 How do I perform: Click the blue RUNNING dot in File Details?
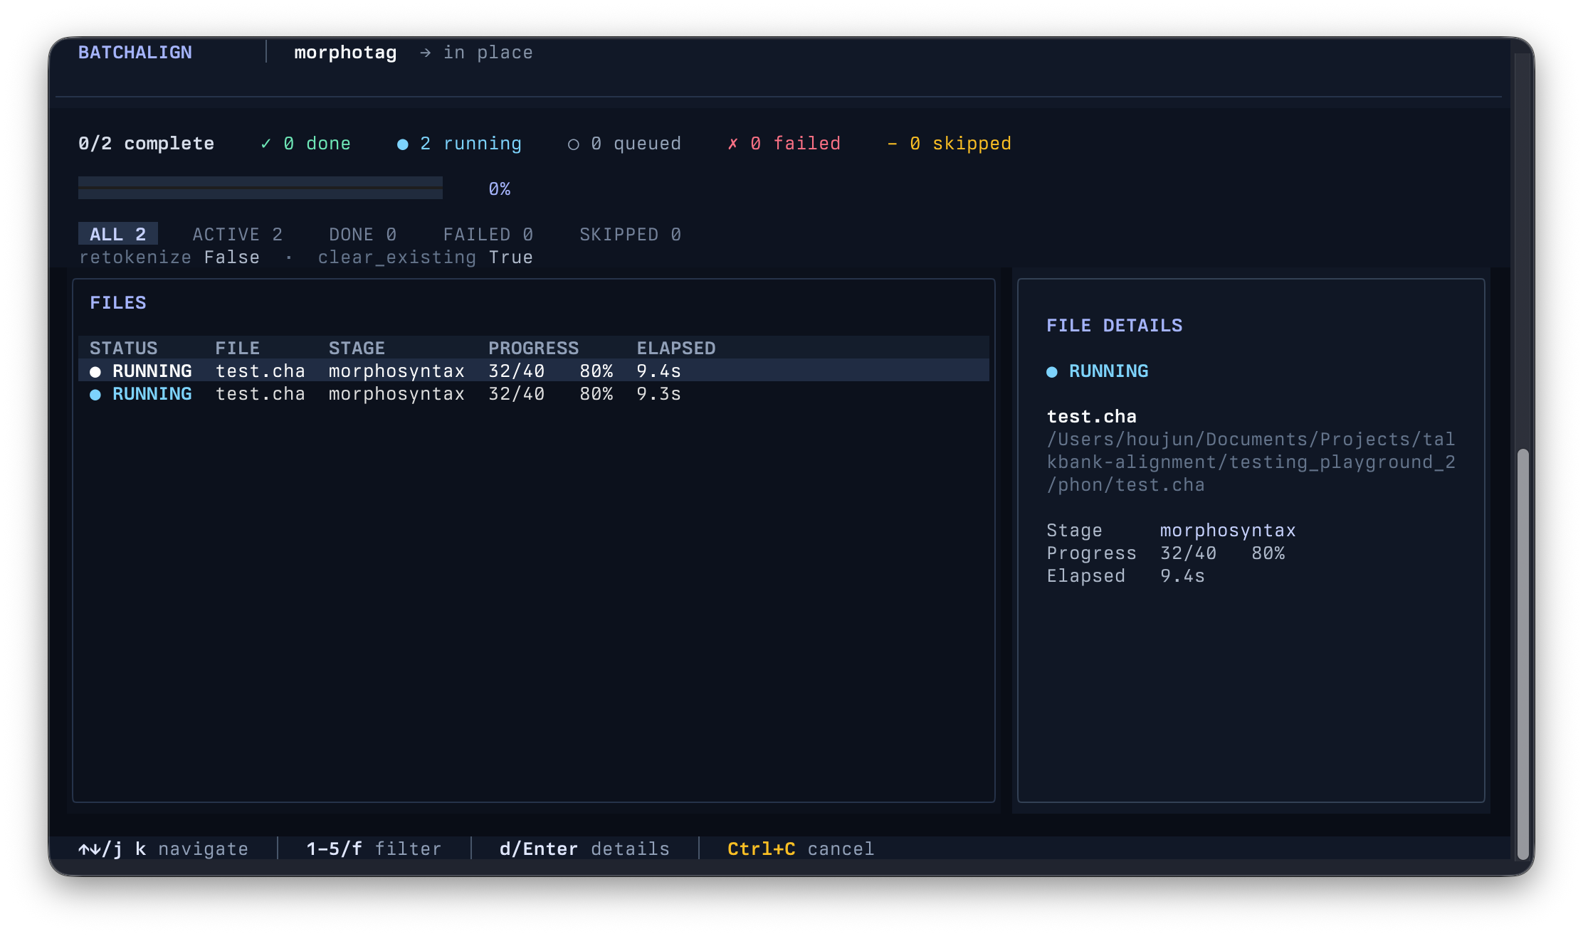(1052, 371)
